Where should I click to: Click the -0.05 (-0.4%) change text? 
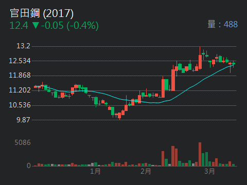tap(70, 26)
